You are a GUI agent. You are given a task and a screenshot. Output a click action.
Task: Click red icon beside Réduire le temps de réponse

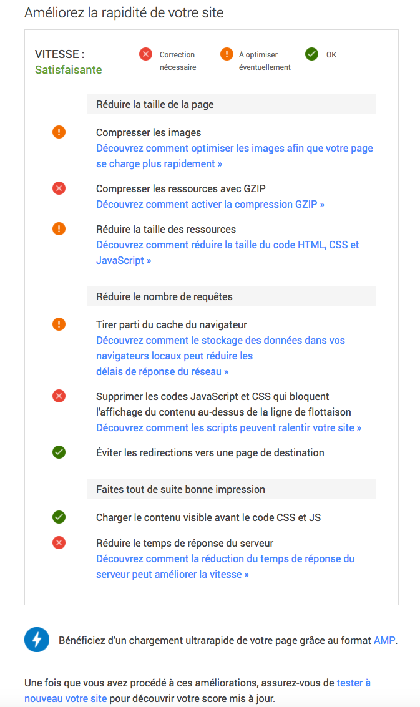click(59, 543)
